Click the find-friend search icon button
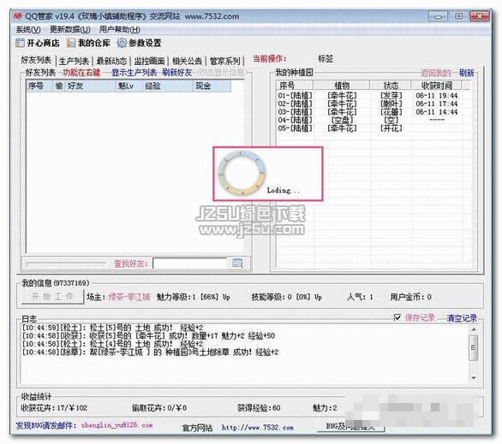This screenshot has width=502, height=444. 237,263
